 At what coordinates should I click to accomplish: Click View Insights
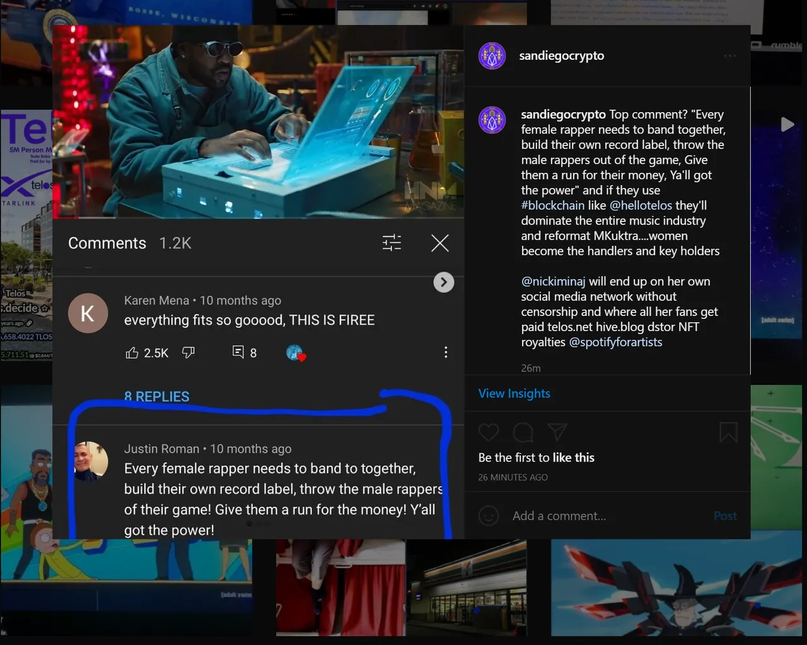[514, 393]
